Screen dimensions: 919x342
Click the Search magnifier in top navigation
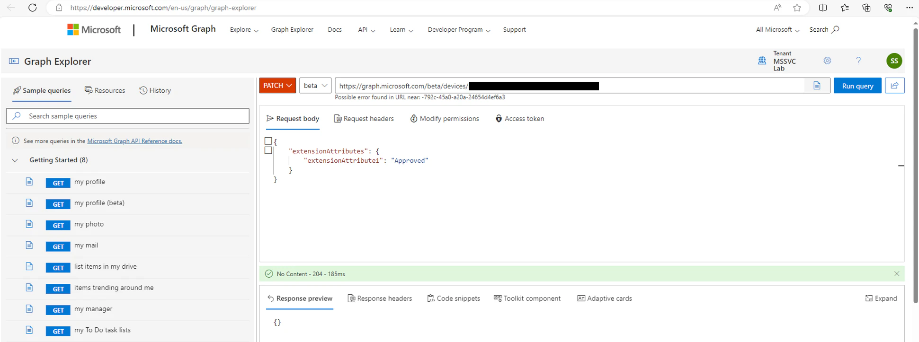click(835, 29)
